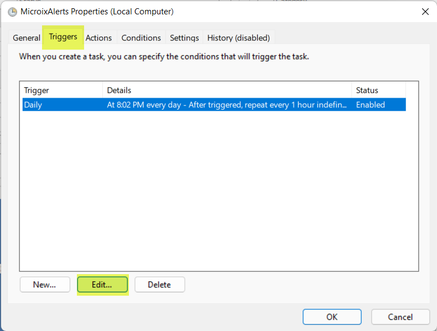Create a trigger with the New... button
Screen dimensions: 437x331
pyautogui.click(x=45, y=285)
